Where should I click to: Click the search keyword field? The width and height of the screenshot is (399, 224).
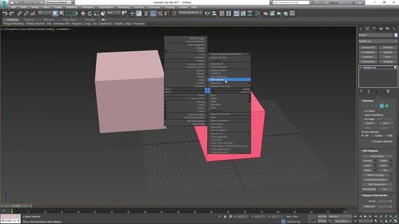291,2
